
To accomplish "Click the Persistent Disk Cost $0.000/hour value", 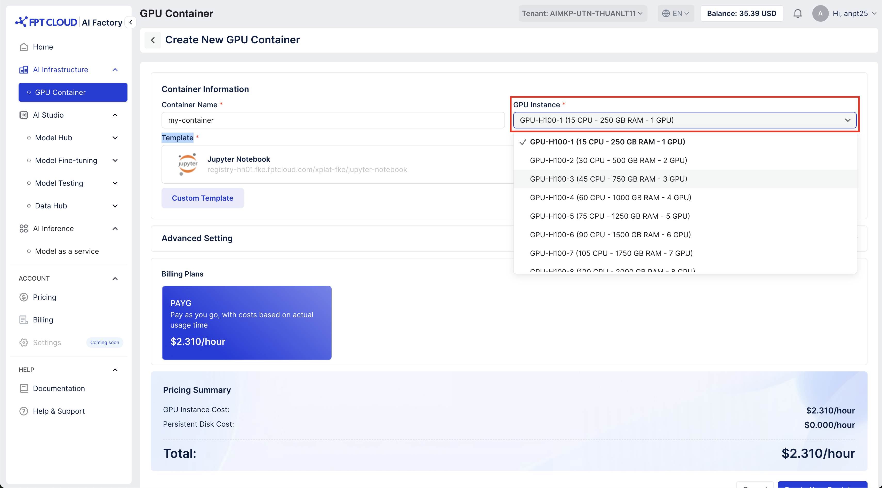I will pos(829,425).
